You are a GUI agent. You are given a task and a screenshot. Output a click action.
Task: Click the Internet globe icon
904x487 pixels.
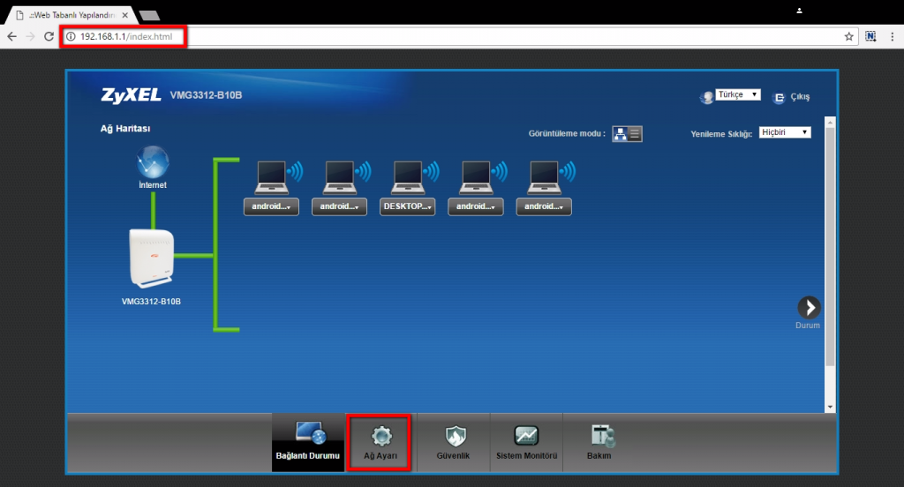[153, 161]
